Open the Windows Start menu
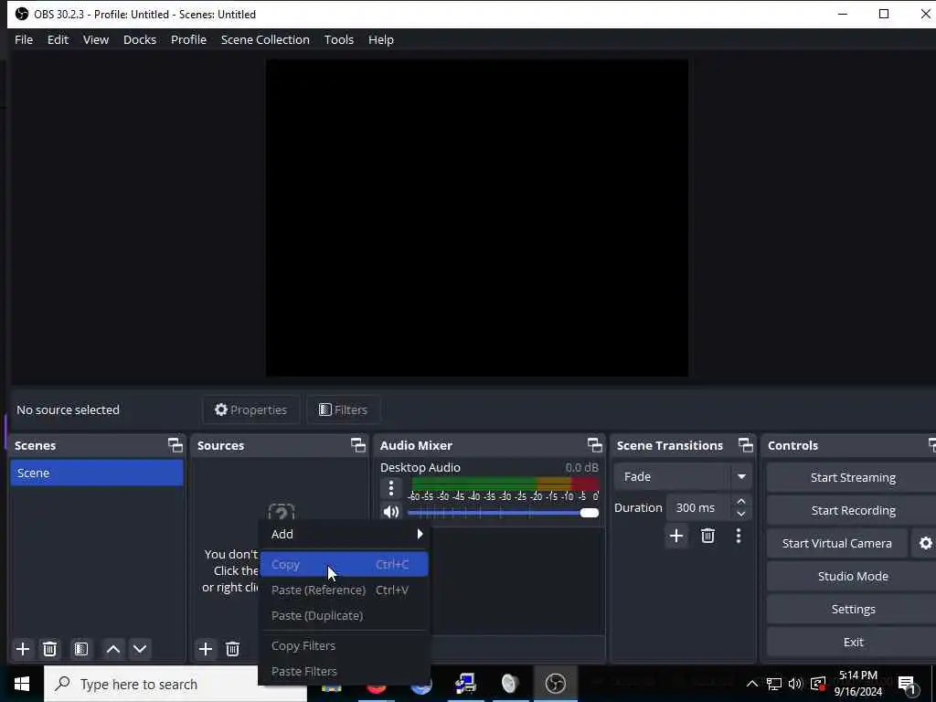The height and width of the screenshot is (702, 936). (x=22, y=684)
